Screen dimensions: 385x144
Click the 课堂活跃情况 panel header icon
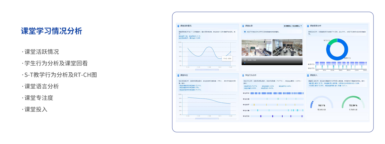(179, 26)
